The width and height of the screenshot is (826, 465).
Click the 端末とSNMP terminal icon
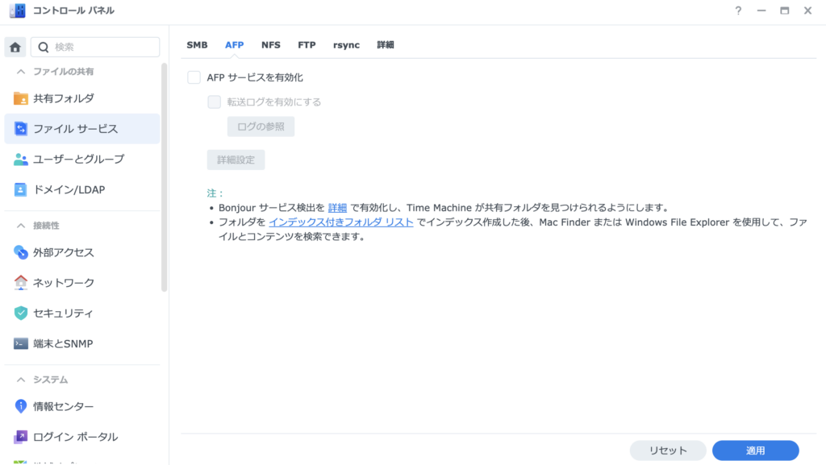click(x=20, y=343)
